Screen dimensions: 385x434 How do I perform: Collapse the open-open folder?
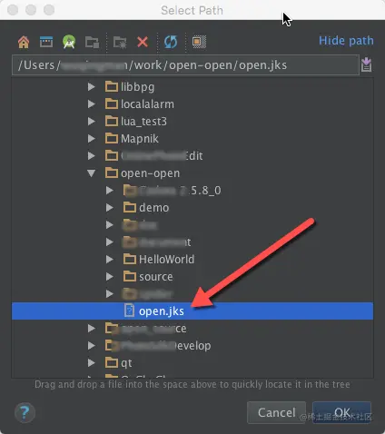click(92, 173)
